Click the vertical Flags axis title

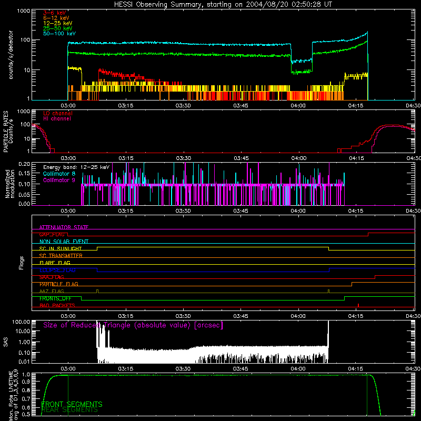coord(22,263)
